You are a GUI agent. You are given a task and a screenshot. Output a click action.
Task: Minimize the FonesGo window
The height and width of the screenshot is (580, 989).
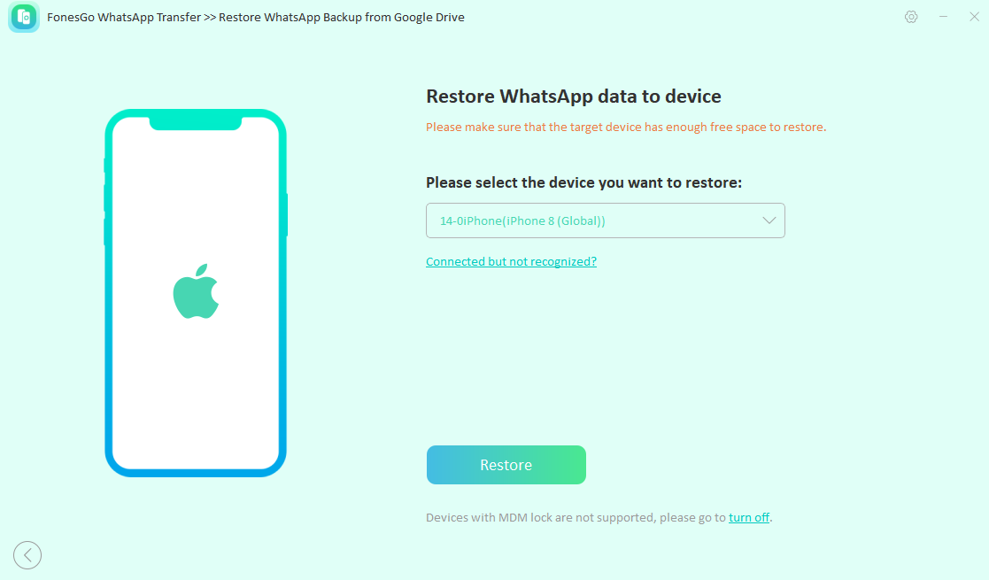click(943, 17)
